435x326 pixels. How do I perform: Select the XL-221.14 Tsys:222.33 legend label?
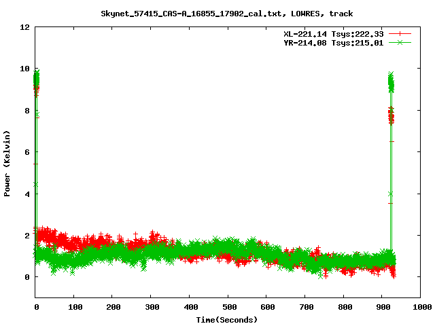[334, 34]
